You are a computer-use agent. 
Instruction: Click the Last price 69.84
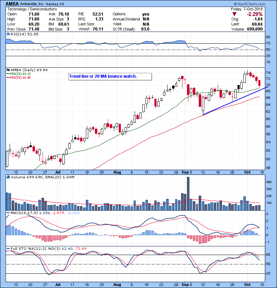(257, 24)
